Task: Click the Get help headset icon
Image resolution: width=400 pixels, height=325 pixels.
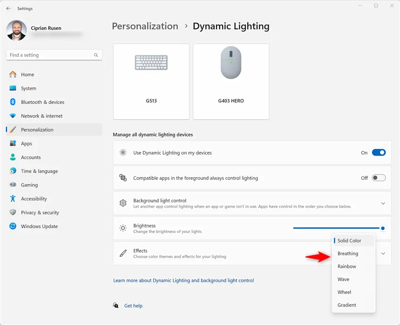Action: [116, 306]
